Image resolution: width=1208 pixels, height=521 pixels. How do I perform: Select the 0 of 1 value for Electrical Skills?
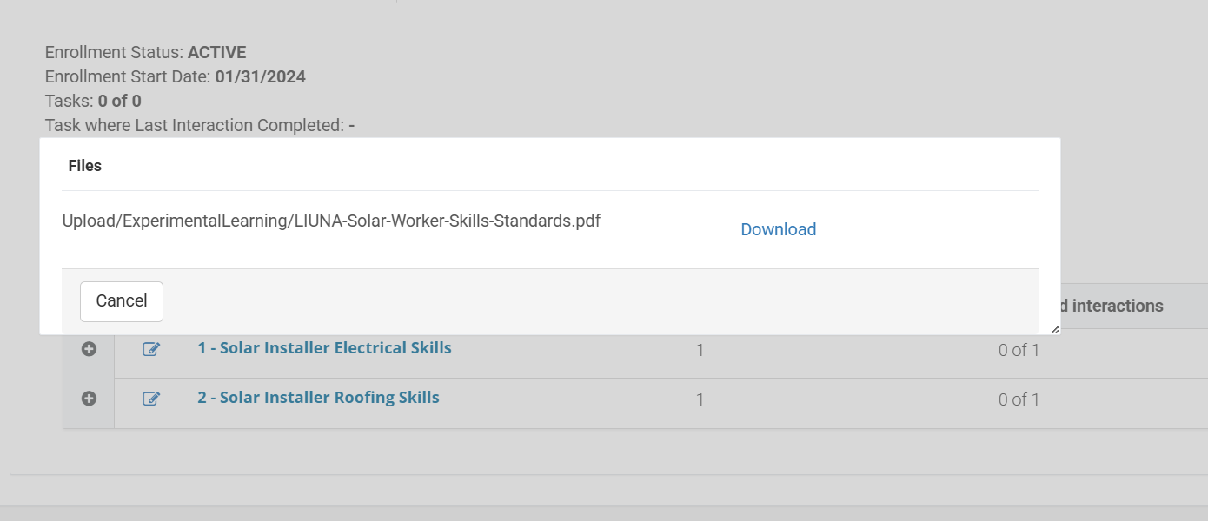click(1019, 351)
